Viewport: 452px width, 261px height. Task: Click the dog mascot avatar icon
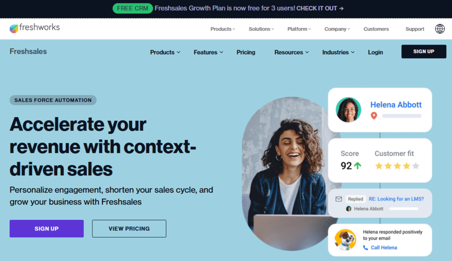(345, 239)
